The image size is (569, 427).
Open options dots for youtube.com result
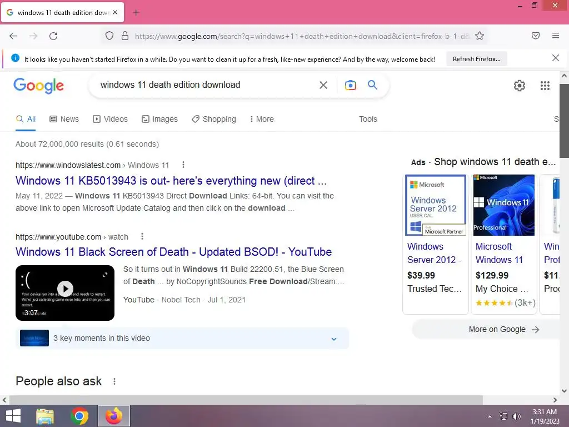click(x=142, y=236)
